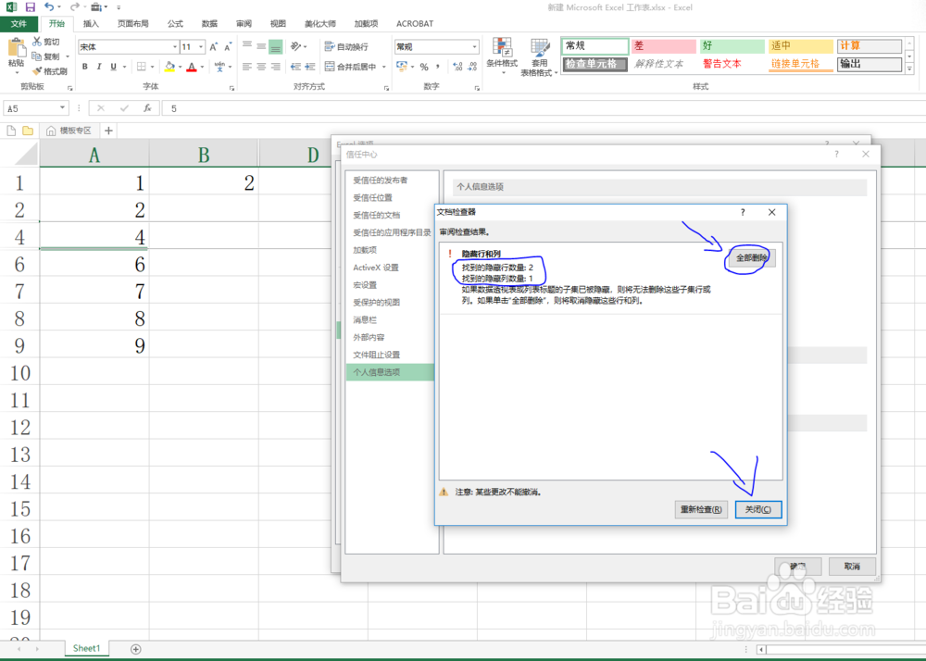Click the red Font Color icon
926x661 pixels.
pyautogui.click(x=192, y=67)
